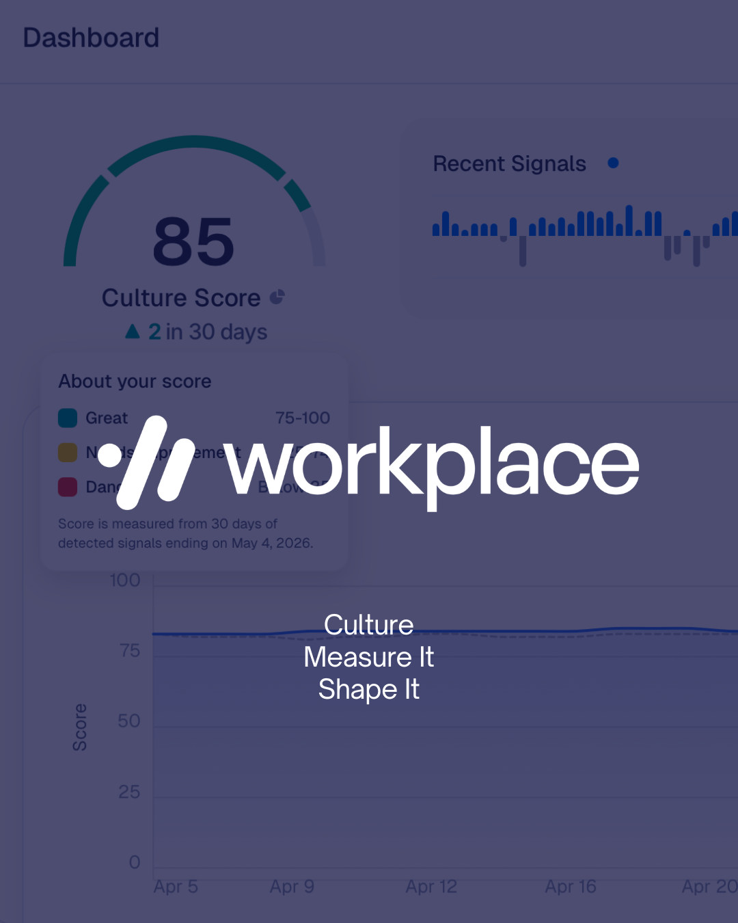The image size is (738, 923).
Task: Click the blue dot next to Recent Signals
Action: [613, 163]
